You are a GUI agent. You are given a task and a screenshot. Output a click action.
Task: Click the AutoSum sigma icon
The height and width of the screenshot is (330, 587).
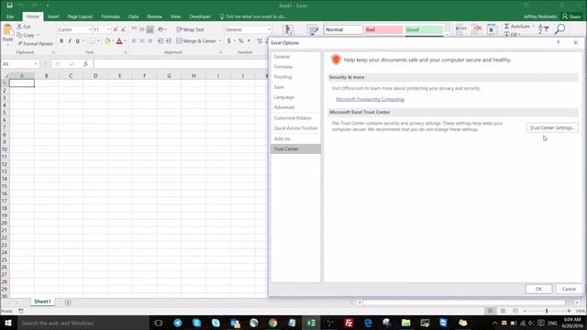pyautogui.click(x=506, y=27)
